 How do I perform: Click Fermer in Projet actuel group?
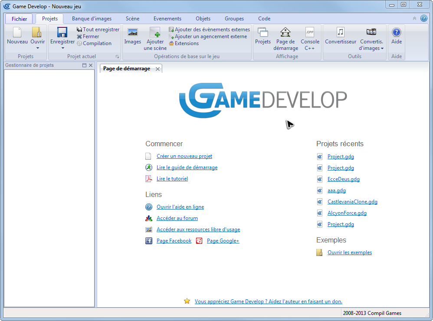[88, 36]
